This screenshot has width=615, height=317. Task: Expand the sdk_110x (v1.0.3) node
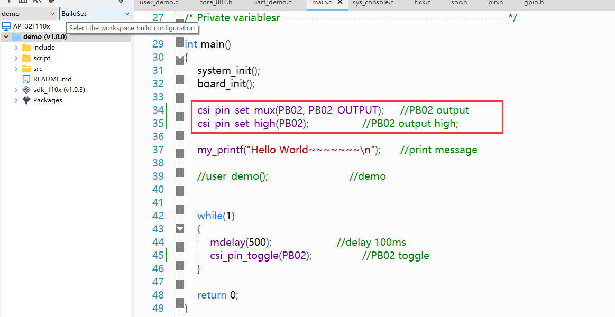coord(16,90)
